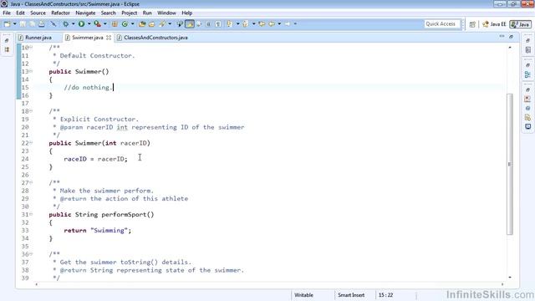Open Back navigation history dropdown
535x301 pixels.
point(279,24)
